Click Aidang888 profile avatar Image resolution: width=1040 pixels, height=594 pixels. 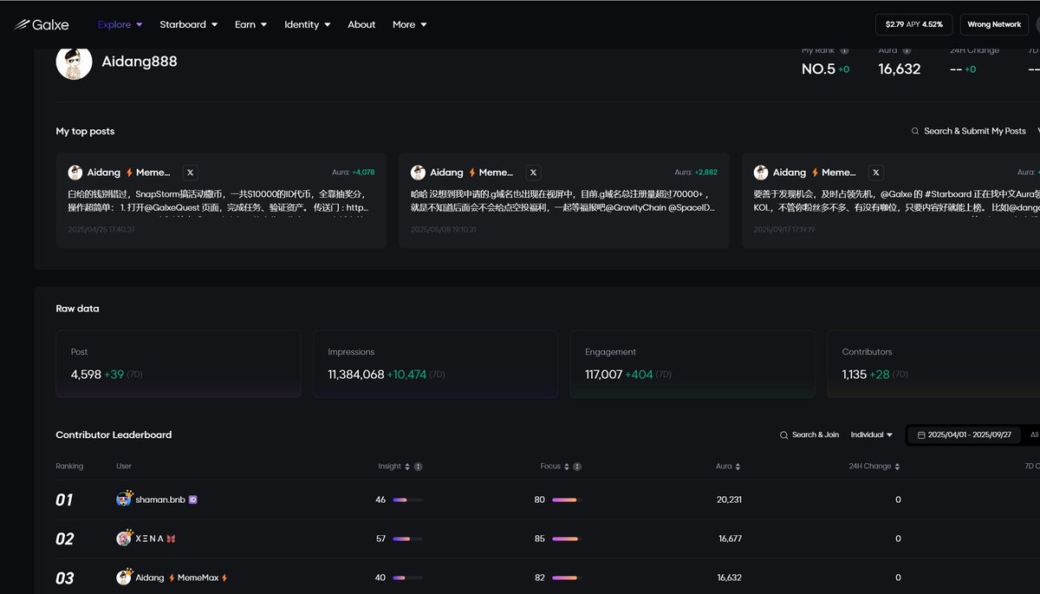[74, 62]
